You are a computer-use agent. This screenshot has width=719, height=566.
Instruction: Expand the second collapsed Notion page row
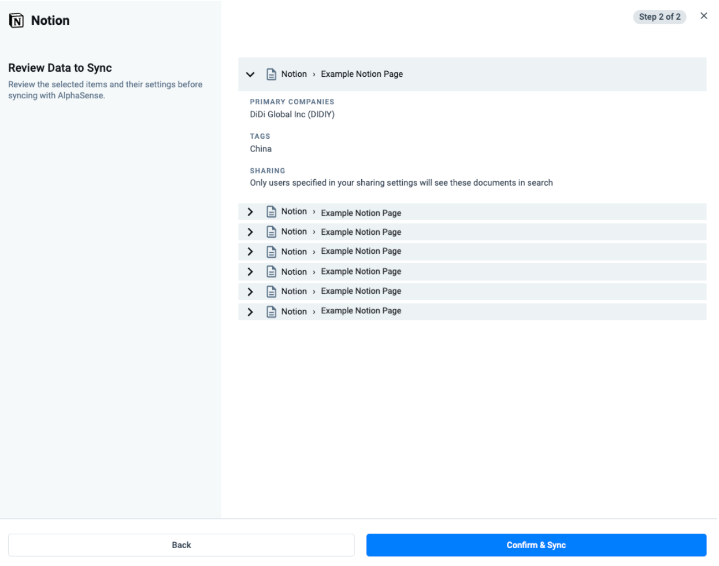(x=250, y=232)
